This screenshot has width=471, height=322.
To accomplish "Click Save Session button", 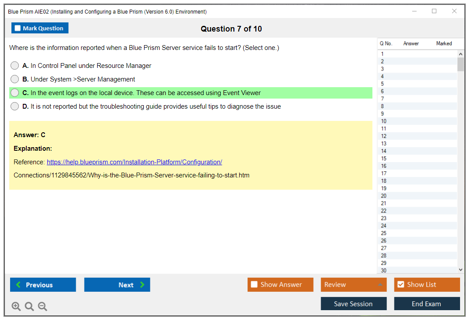I will (x=354, y=304).
